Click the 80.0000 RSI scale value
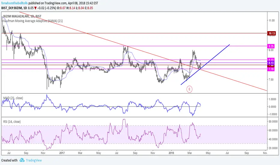 [x=273, y=121]
